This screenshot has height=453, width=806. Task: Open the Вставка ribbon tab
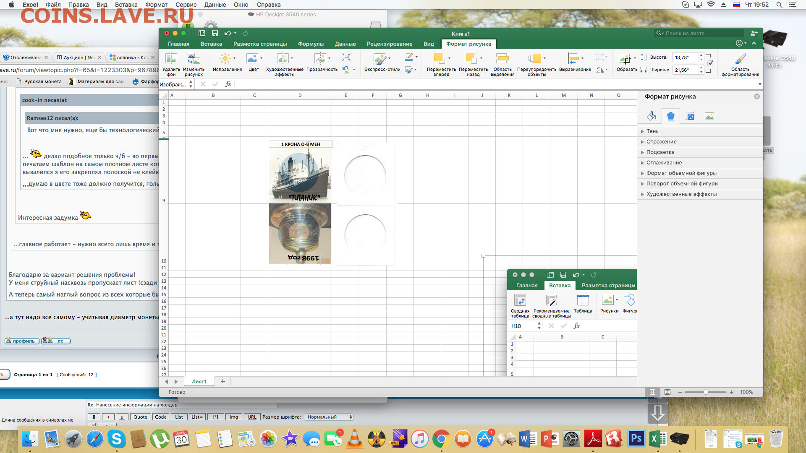pyautogui.click(x=211, y=44)
